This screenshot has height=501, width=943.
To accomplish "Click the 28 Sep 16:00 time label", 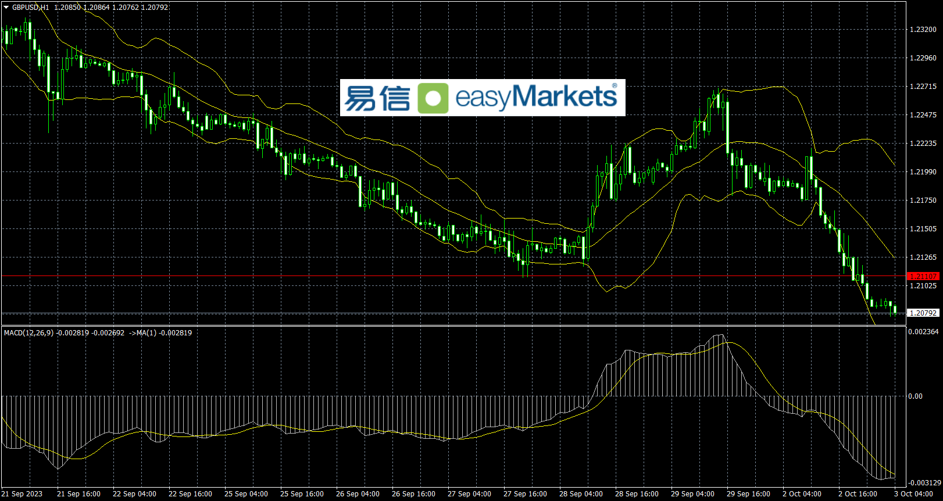I will click(x=637, y=494).
